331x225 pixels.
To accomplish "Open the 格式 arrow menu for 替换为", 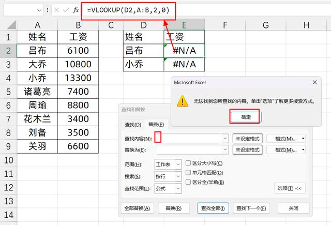I will (x=303, y=149).
